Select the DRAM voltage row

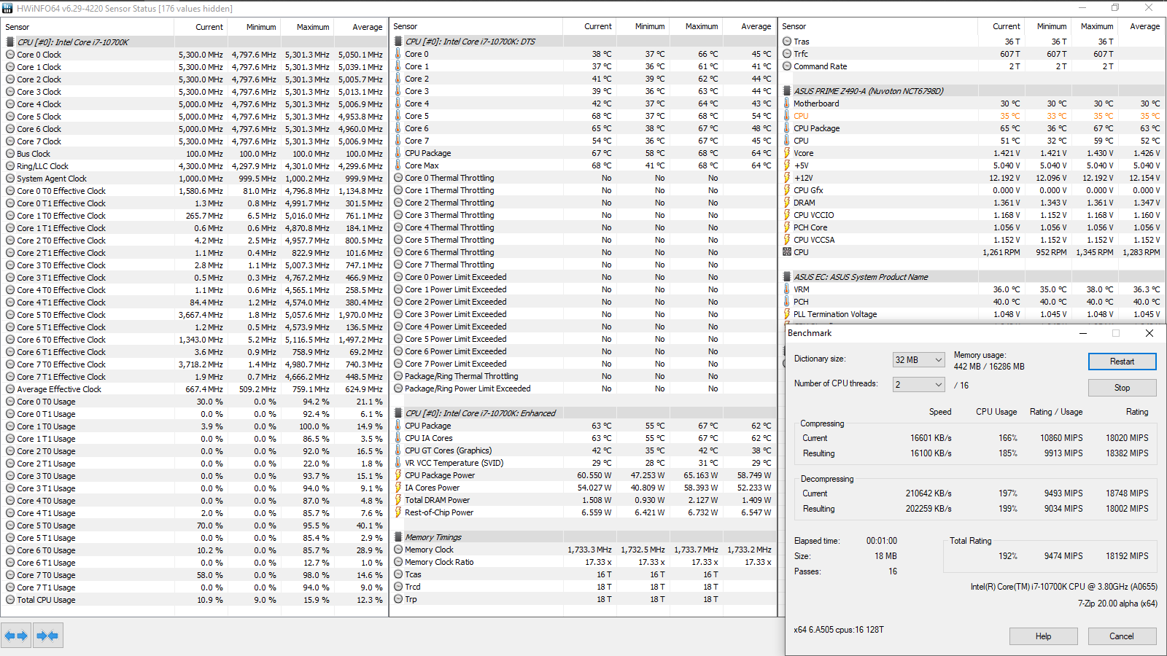pos(972,203)
